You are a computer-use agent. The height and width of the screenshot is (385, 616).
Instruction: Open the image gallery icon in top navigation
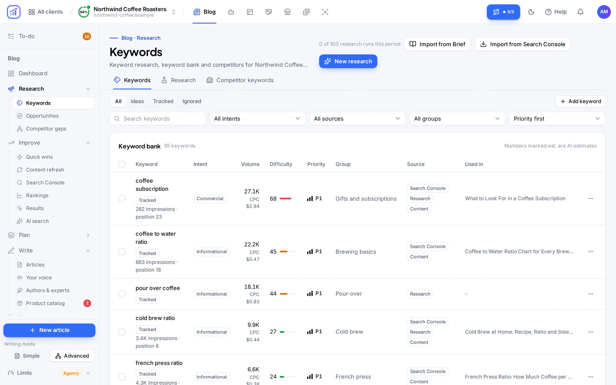306,12
